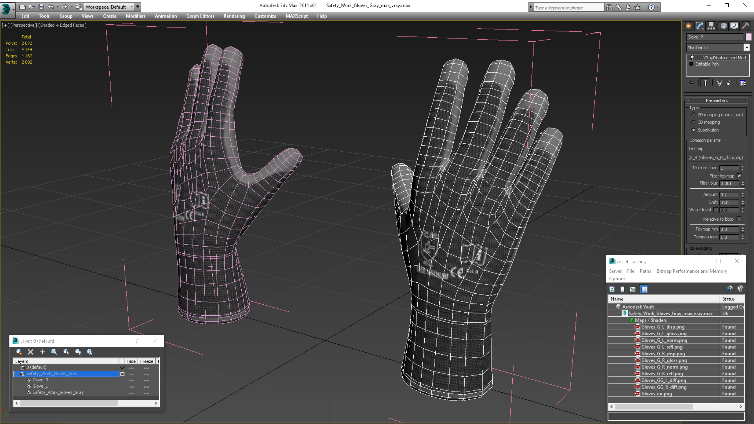Select the 3D mapping radio button
This screenshot has height=424, width=754.
coord(694,122)
